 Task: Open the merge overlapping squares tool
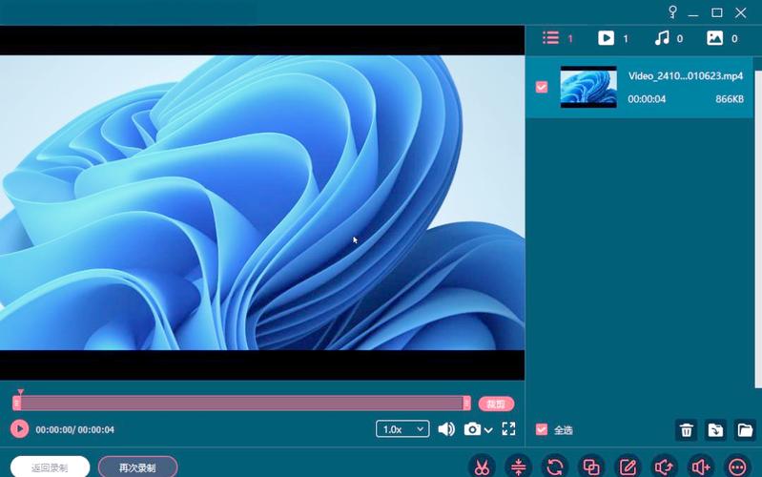click(x=591, y=467)
